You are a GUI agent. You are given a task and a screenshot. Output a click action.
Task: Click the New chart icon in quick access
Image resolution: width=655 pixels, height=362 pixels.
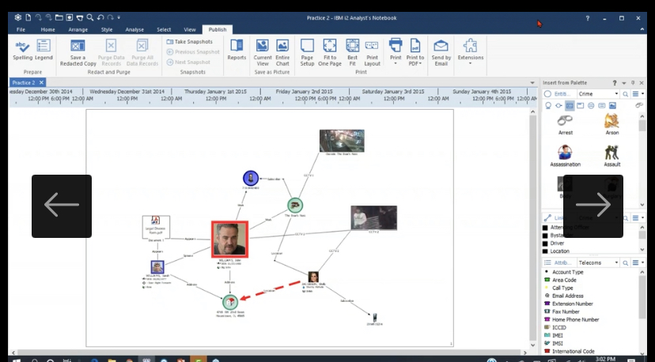[x=28, y=17]
